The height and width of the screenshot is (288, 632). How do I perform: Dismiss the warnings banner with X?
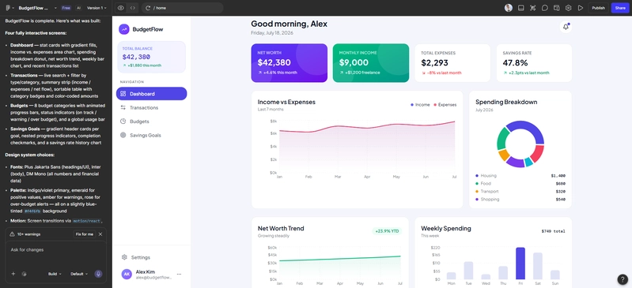point(100,234)
